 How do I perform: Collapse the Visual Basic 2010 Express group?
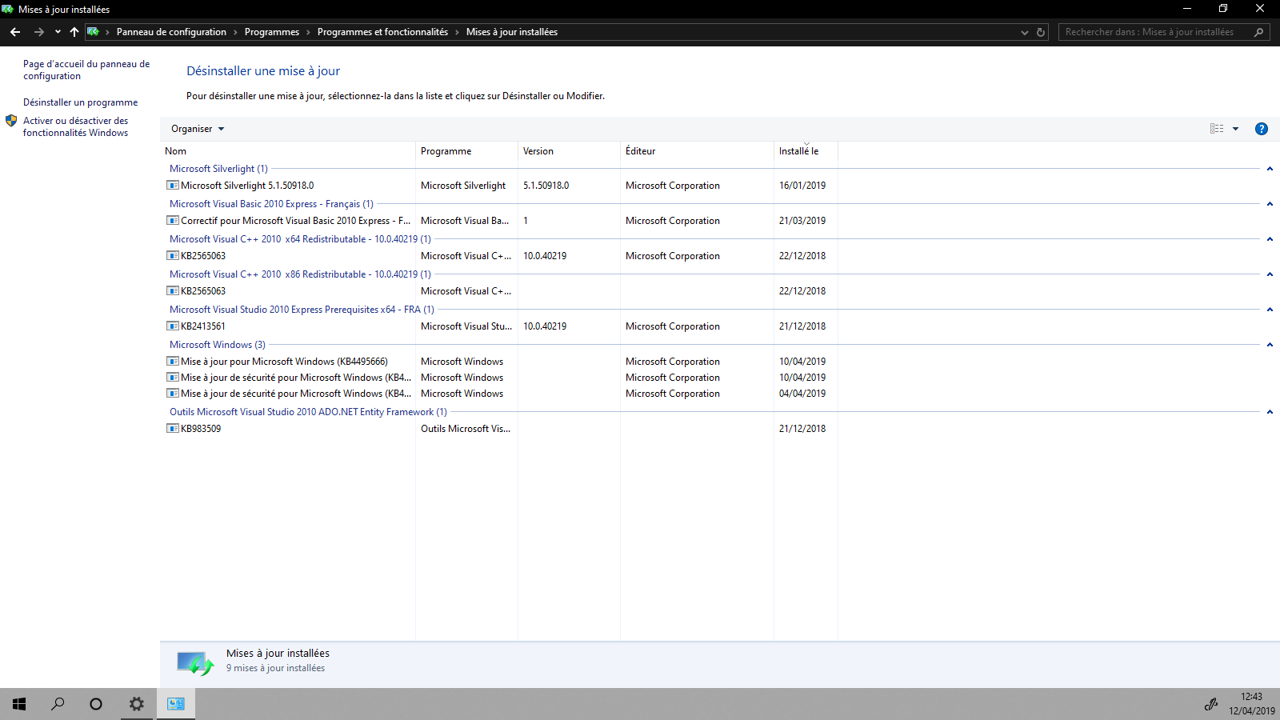1270,204
